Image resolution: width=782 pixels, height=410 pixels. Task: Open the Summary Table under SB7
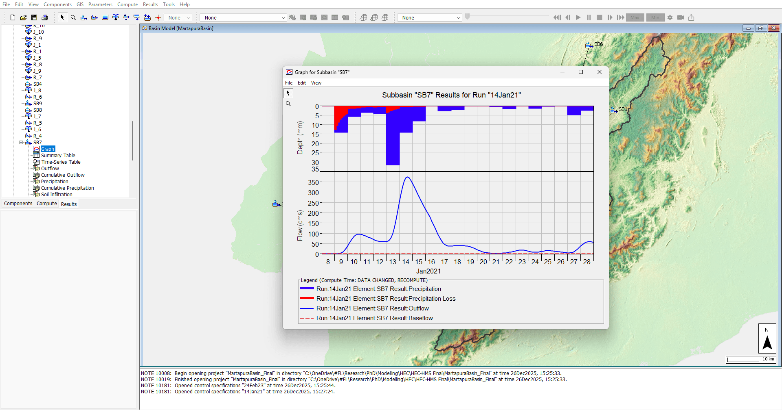[x=57, y=155]
